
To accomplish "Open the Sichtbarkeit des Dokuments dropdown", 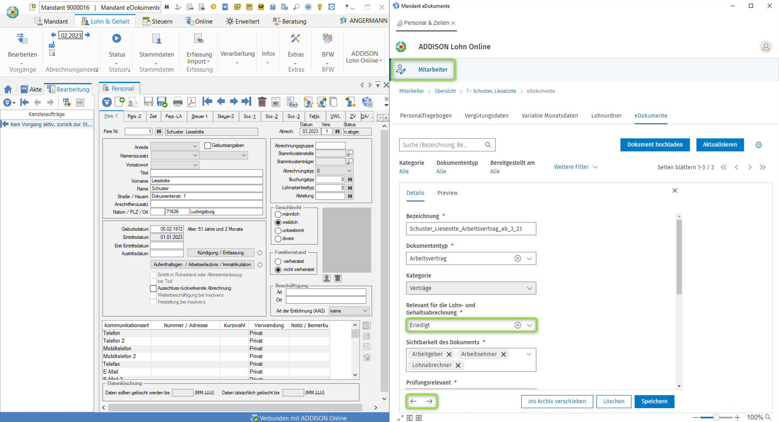I will (529, 354).
